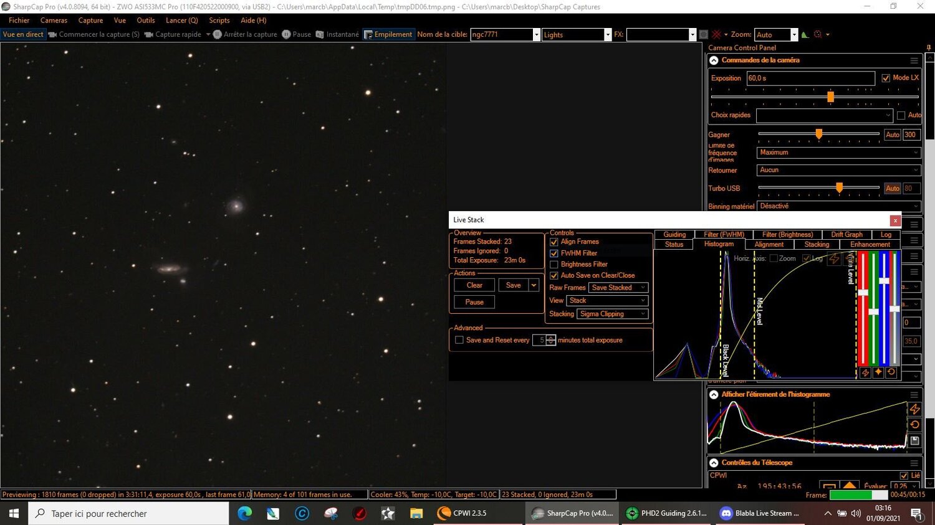935x525 pixels.
Task: Toggle Auto Save on Clear/Close
Action: click(x=554, y=275)
